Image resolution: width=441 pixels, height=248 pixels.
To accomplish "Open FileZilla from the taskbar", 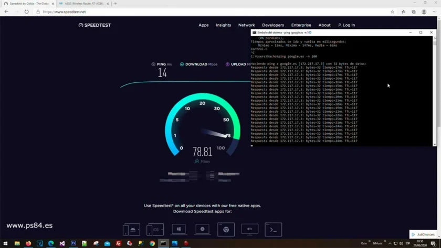I will [x=119, y=243].
